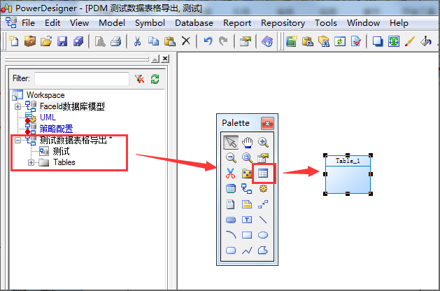Choose the Zoom In tool in Palette
Viewport: 440px width, 291px height.
[263, 142]
